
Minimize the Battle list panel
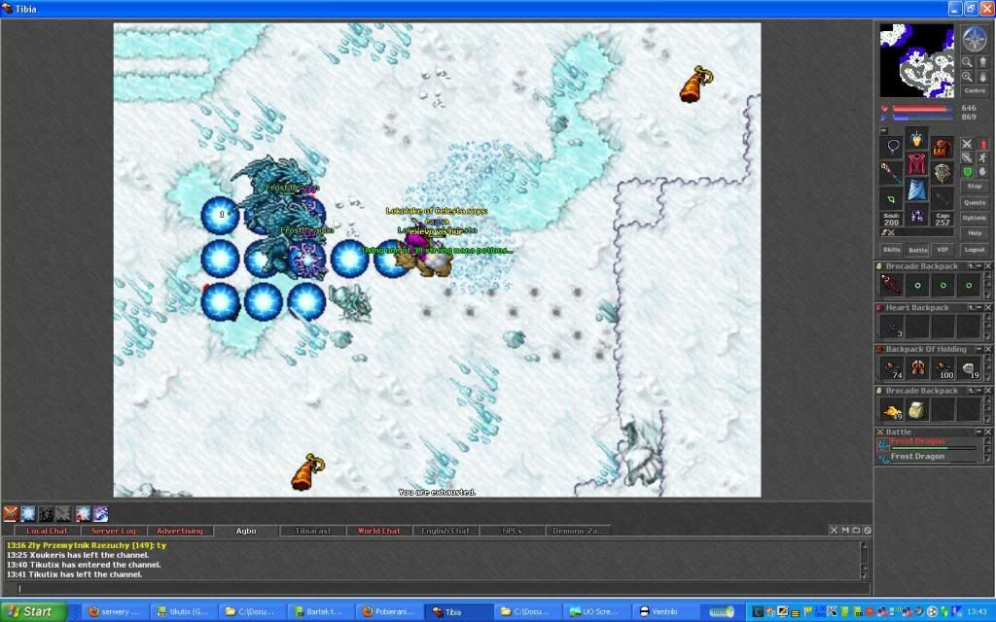pos(978,432)
